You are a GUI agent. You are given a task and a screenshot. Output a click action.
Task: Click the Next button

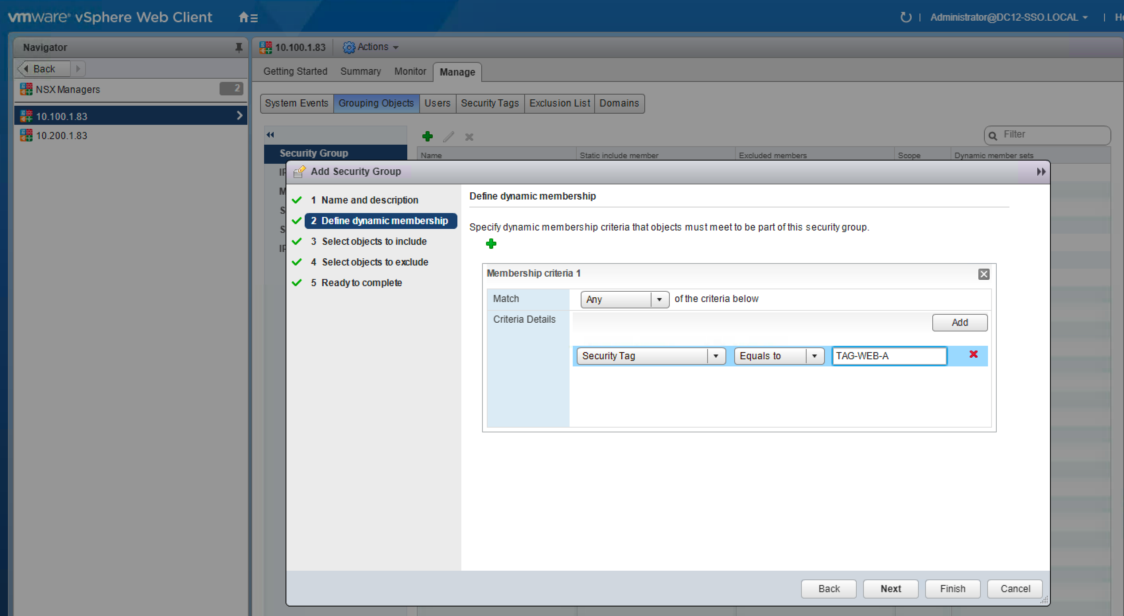click(x=890, y=589)
